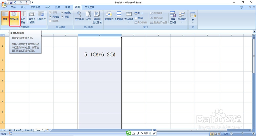
Task: Expand the formula bar
Action: [x=254, y=32]
